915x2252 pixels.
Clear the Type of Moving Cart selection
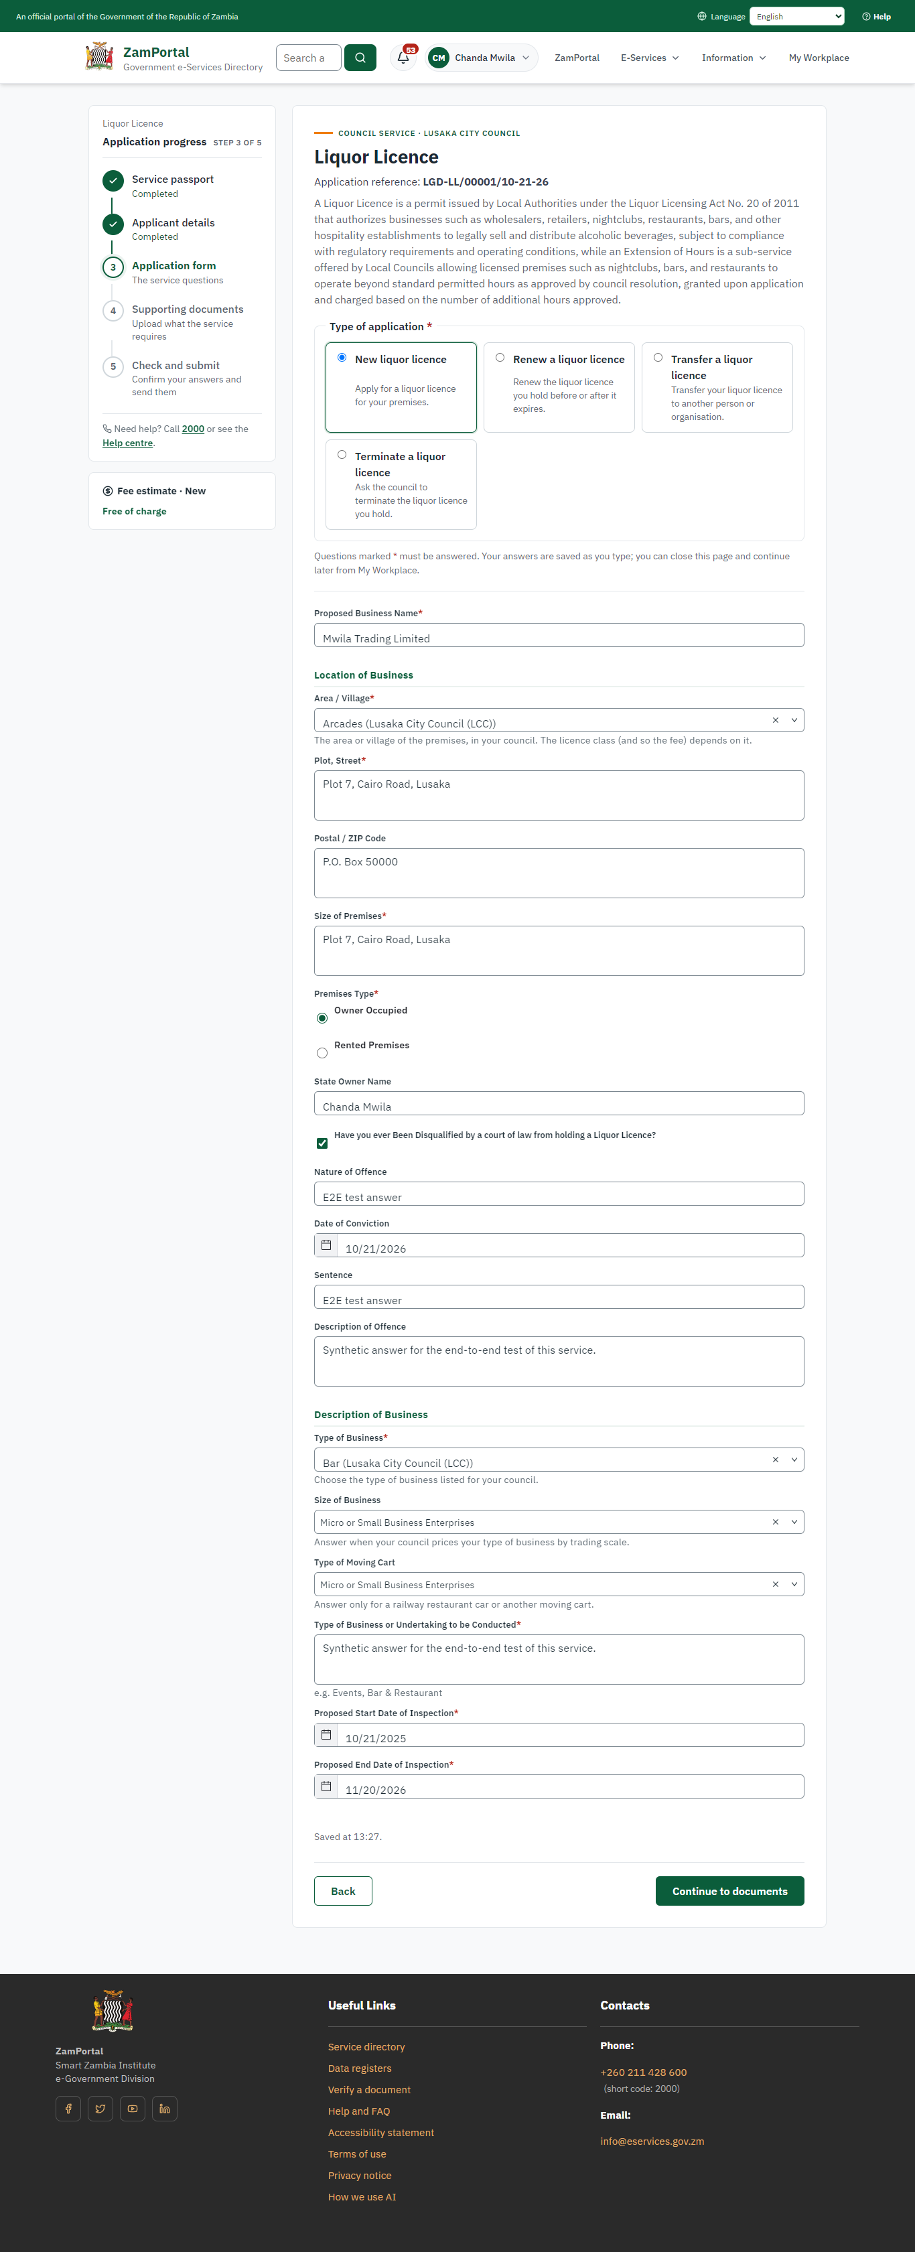(x=775, y=1584)
